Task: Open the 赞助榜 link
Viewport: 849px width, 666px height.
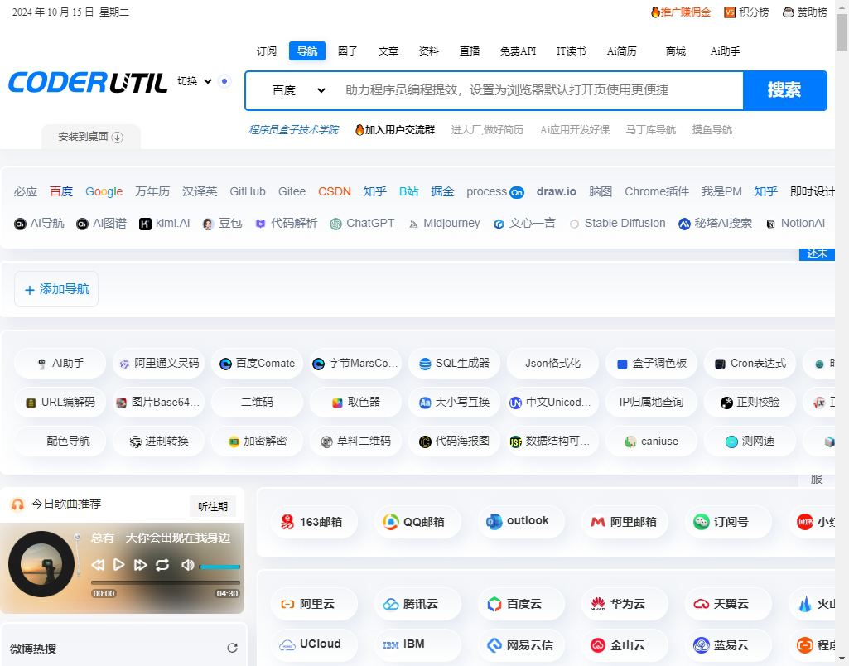Action: (x=805, y=12)
